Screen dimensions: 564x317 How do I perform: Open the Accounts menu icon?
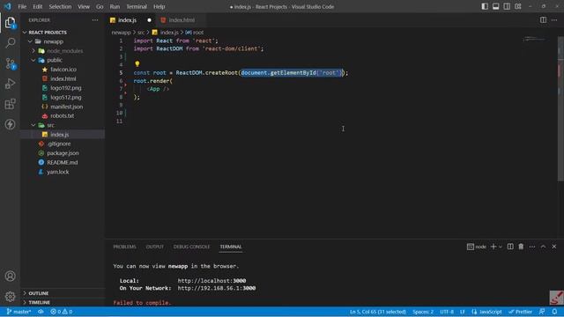[10, 276]
